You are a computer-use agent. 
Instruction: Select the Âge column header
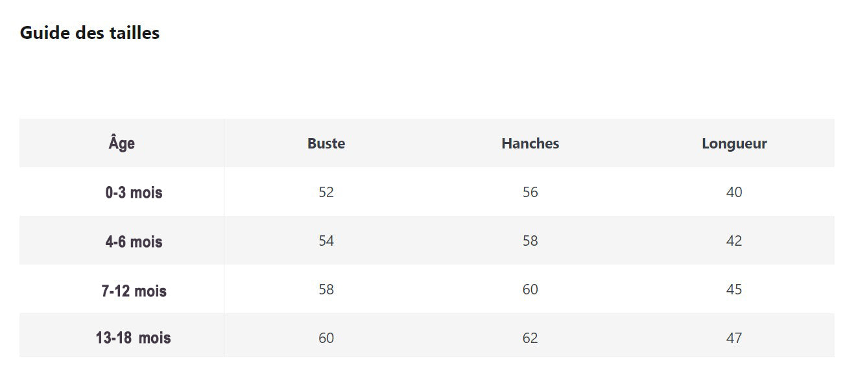click(x=122, y=143)
